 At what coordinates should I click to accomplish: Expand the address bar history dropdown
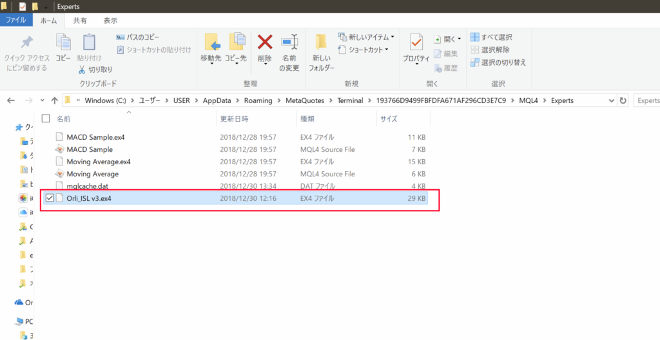(x=611, y=100)
